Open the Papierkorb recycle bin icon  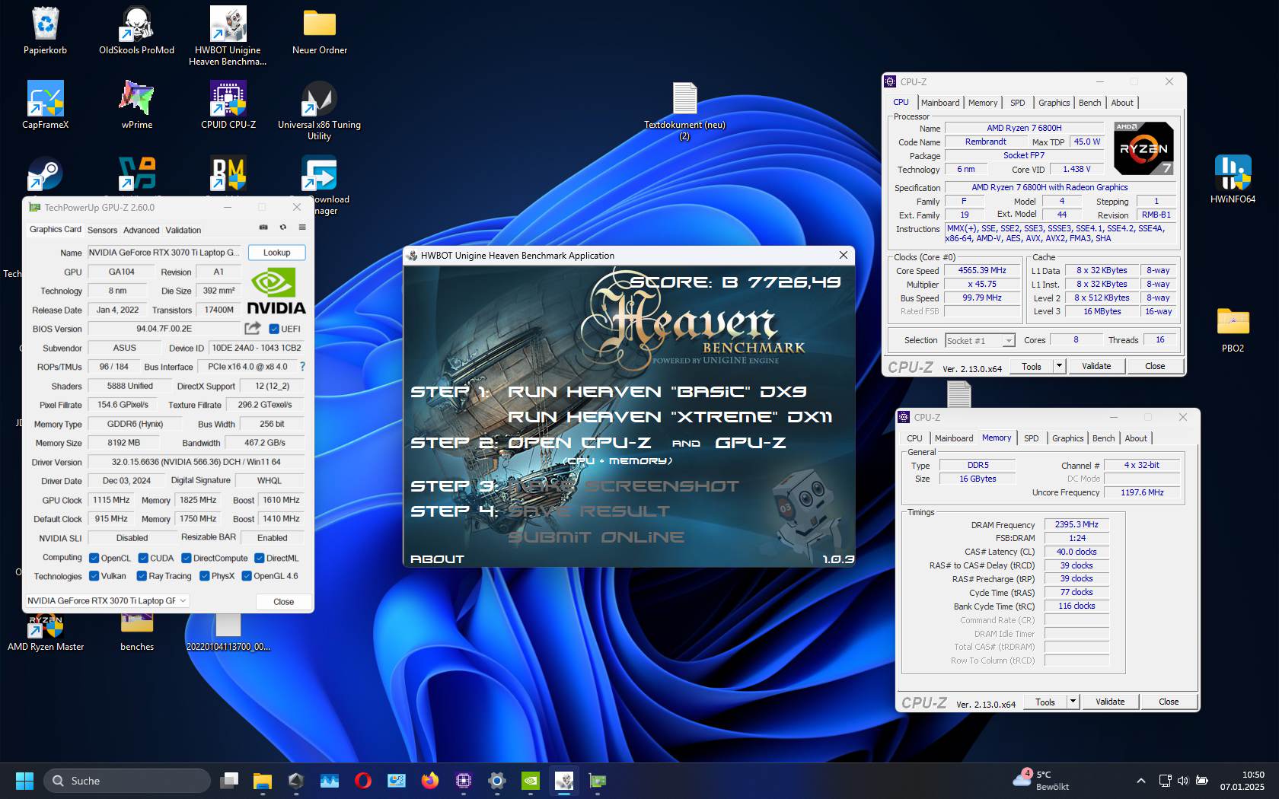(x=46, y=30)
